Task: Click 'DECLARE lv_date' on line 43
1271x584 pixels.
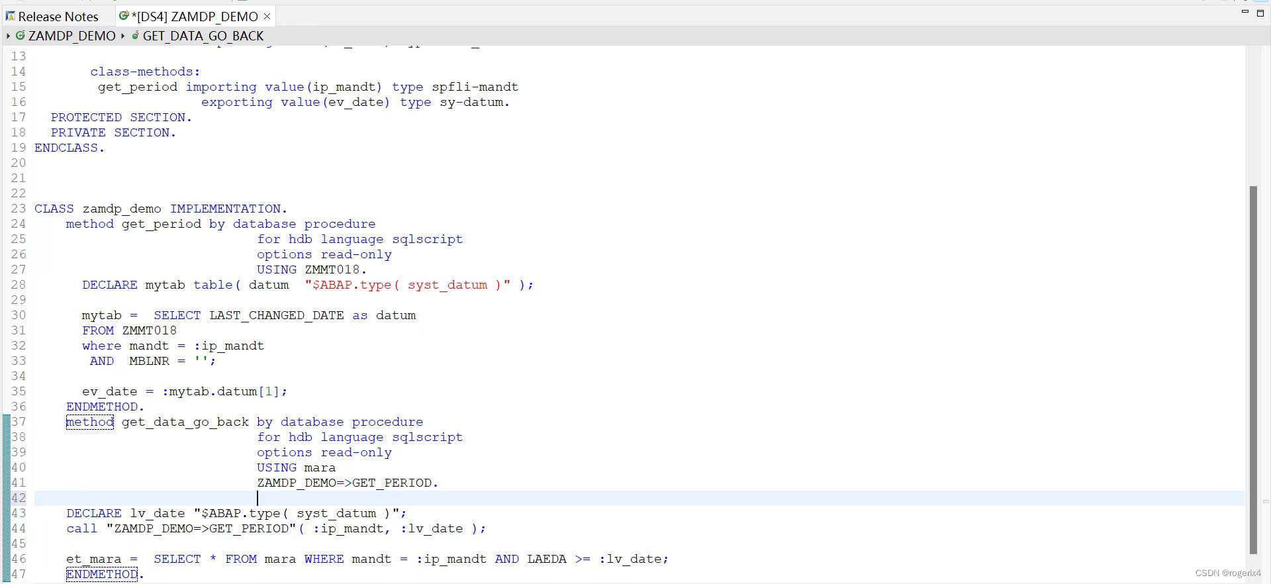Action: (x=126, y=513)
